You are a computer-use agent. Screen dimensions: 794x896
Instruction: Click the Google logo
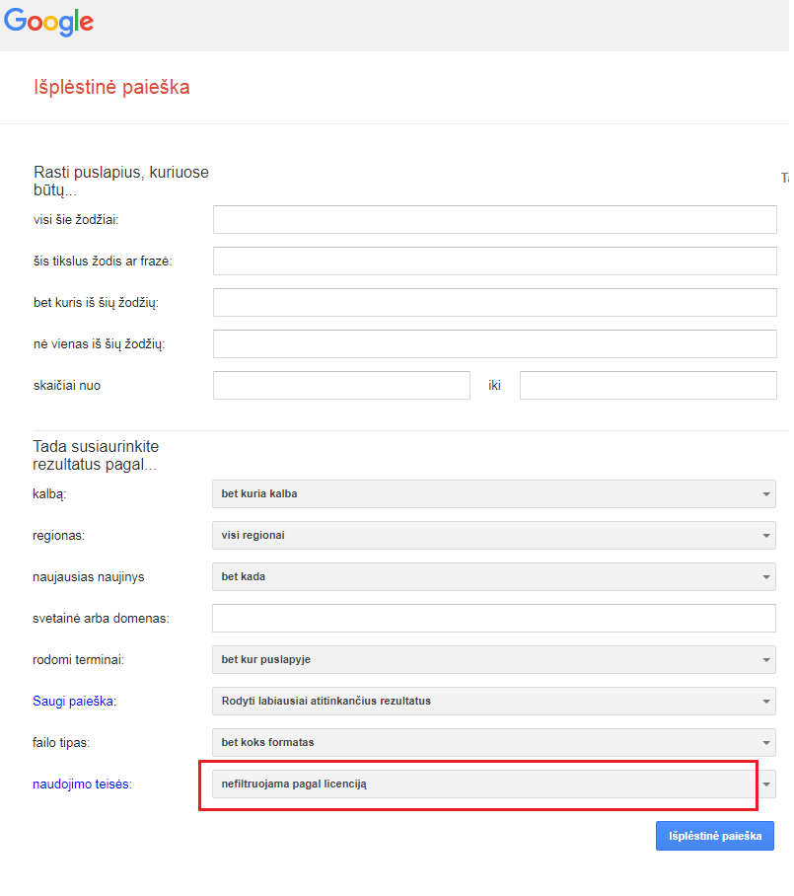[48, 22]
